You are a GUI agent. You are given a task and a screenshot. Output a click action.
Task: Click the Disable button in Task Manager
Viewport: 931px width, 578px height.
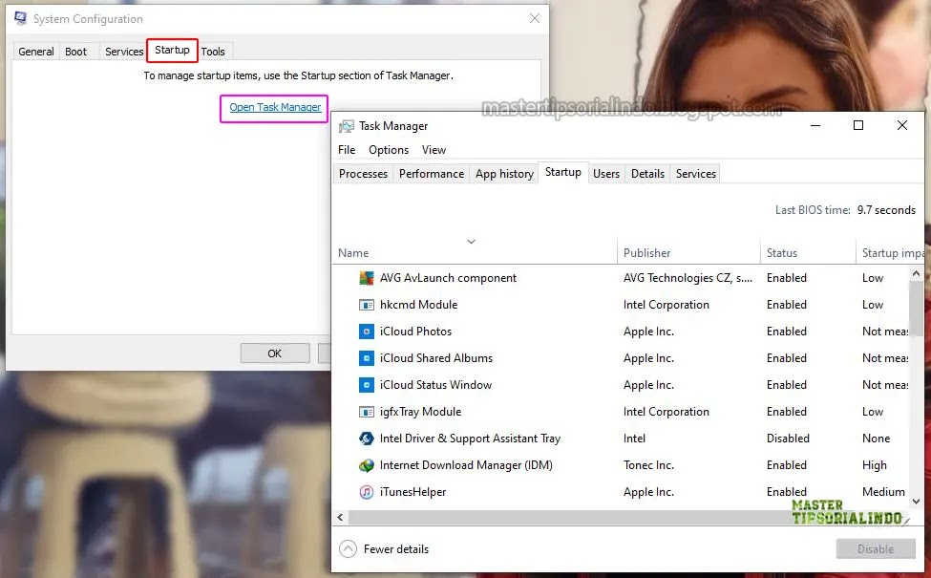pyautogui.click(x=876, y=549)
